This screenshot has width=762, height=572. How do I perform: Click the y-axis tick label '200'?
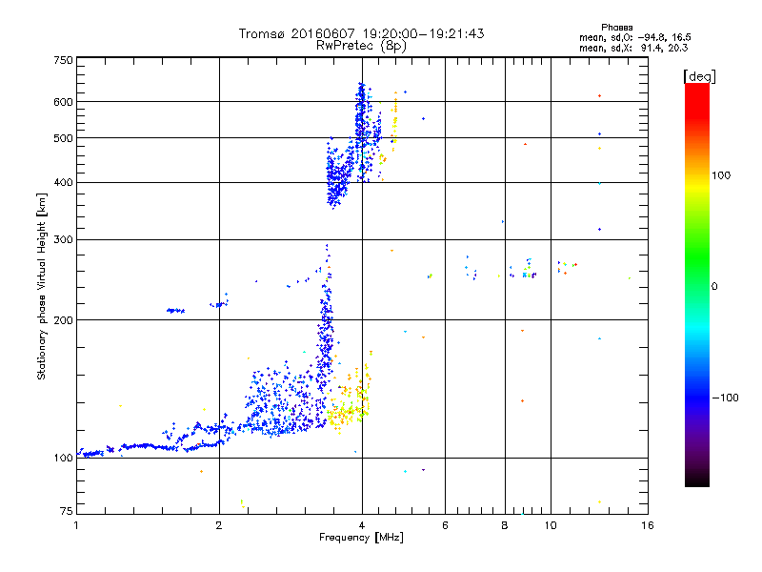click(64, 320)
